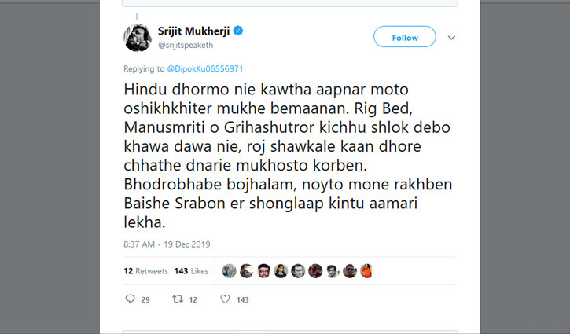Image resolution: width=570 pixels, height=334 pixels.
Task: Click the last liker avatar in orange
Action: pyautogui.click(x=366, y=270)
